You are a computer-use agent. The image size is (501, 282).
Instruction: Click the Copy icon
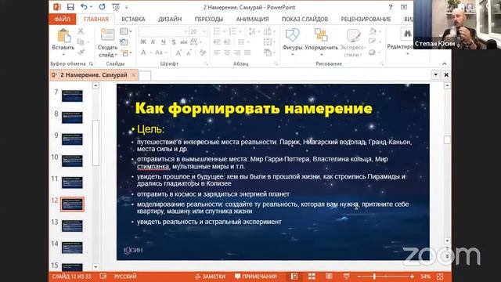(x=81, y=42)
